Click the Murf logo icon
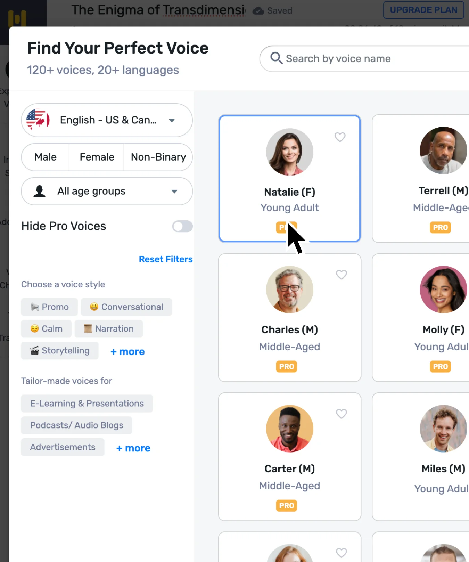This screenshot has height=562, width=469. pyautogui.click(x=17, y=18)
